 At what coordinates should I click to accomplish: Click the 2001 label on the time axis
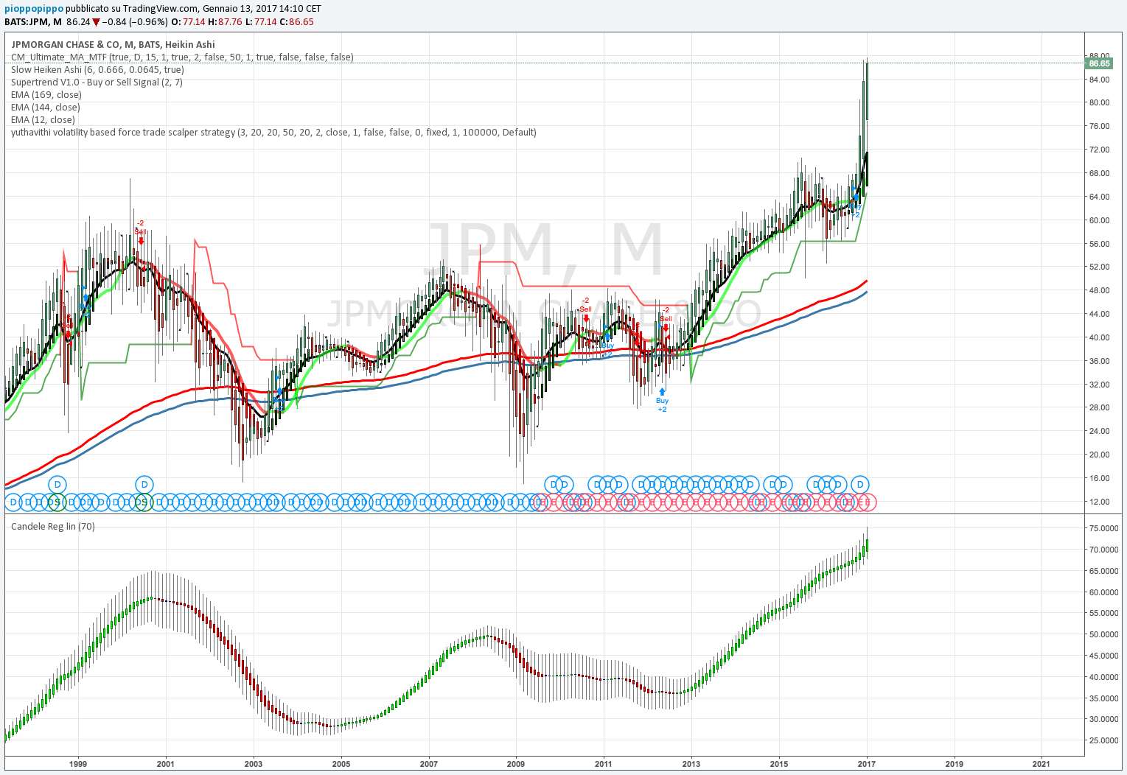click(166, 763)
